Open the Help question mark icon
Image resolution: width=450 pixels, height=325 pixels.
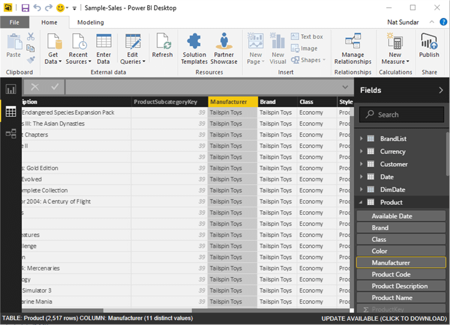point(443,22)
